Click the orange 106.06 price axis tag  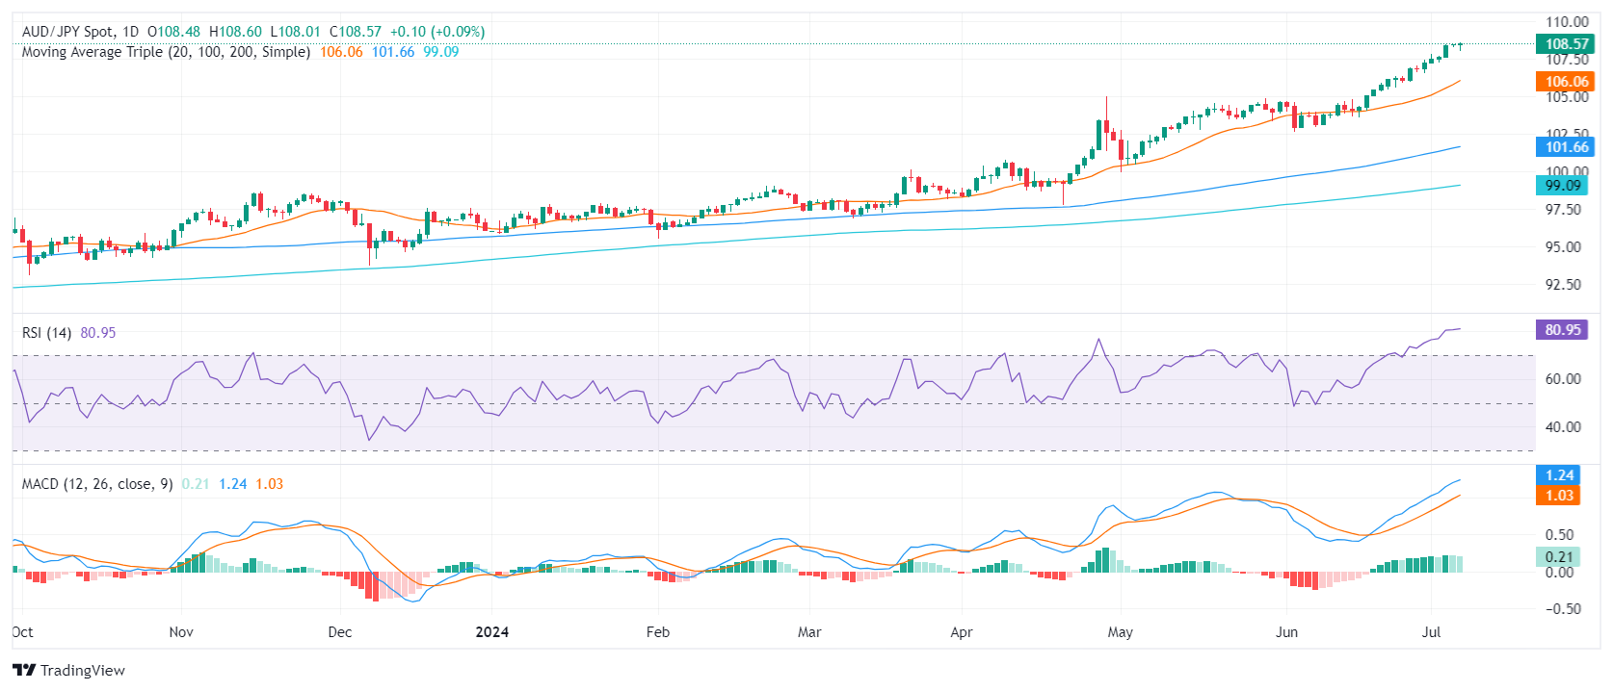point(1566,82)
